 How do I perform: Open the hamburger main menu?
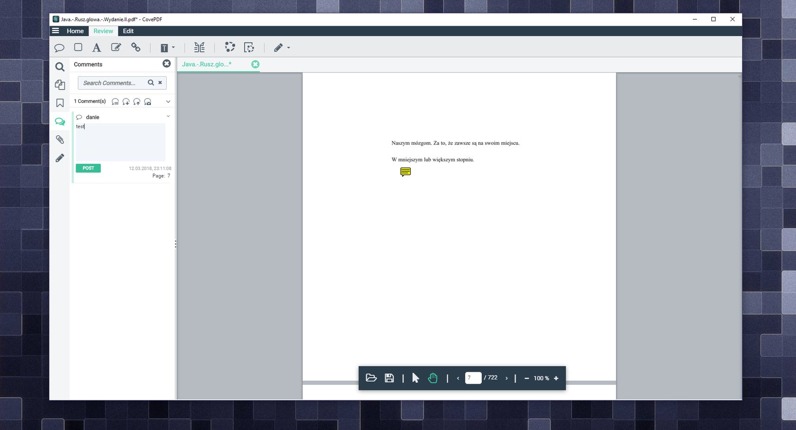tap(56, 31)
